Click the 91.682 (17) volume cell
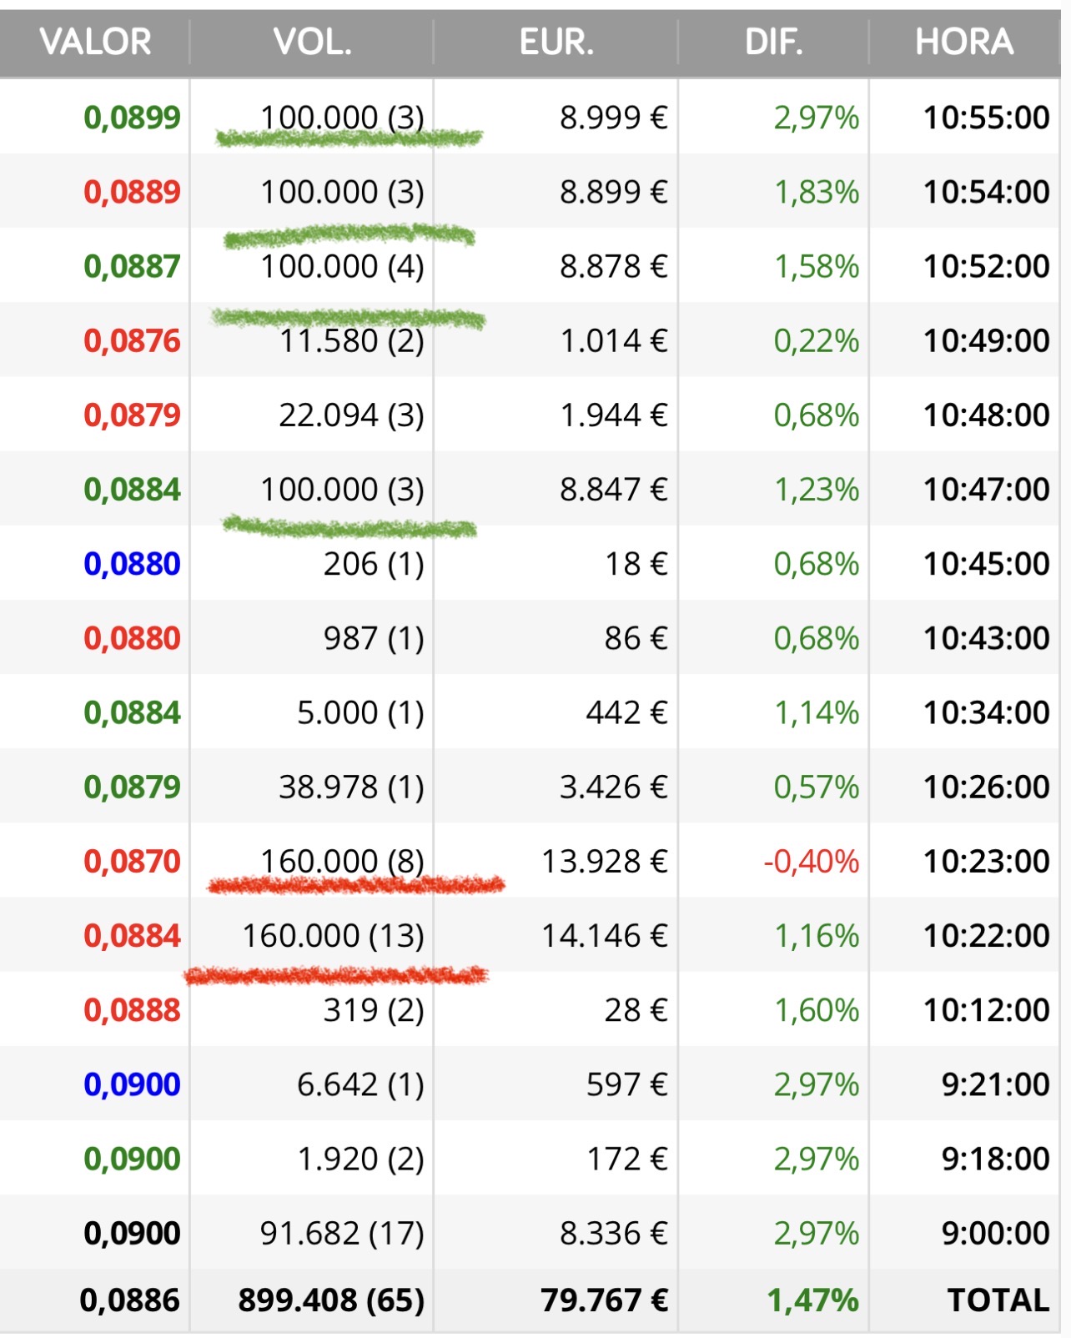 [x=343, y=1233]
